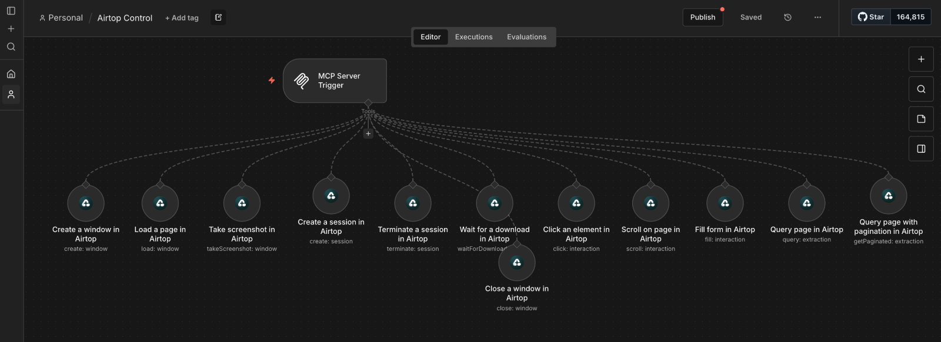Click the 'Fill form in Airtop' label

coord(725,230)
